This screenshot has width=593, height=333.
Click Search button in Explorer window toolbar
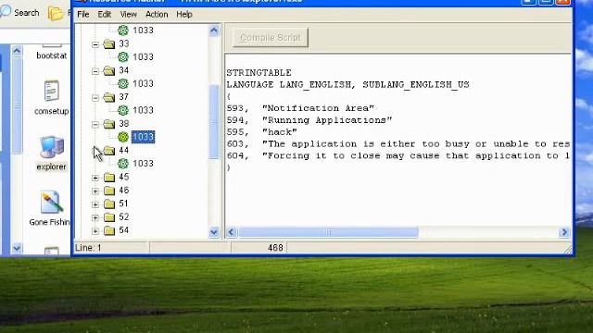20,12
